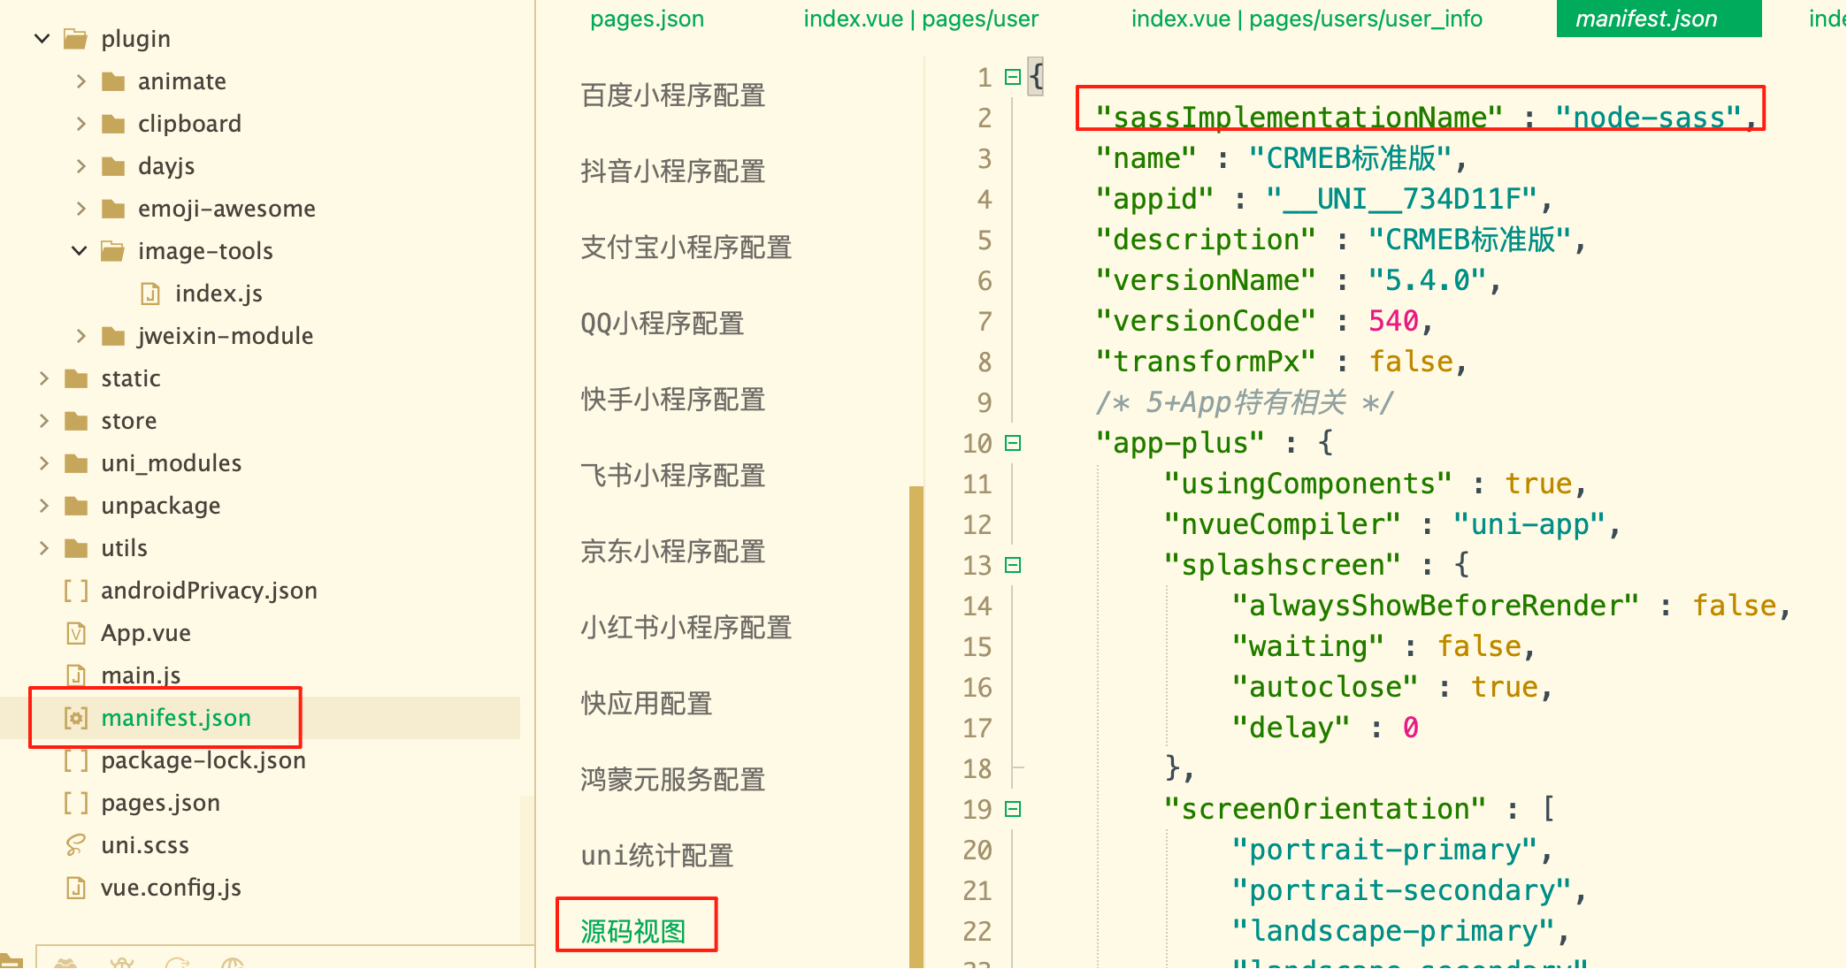
Task: Click the manifest.json gear file icon
Action: 76,718
